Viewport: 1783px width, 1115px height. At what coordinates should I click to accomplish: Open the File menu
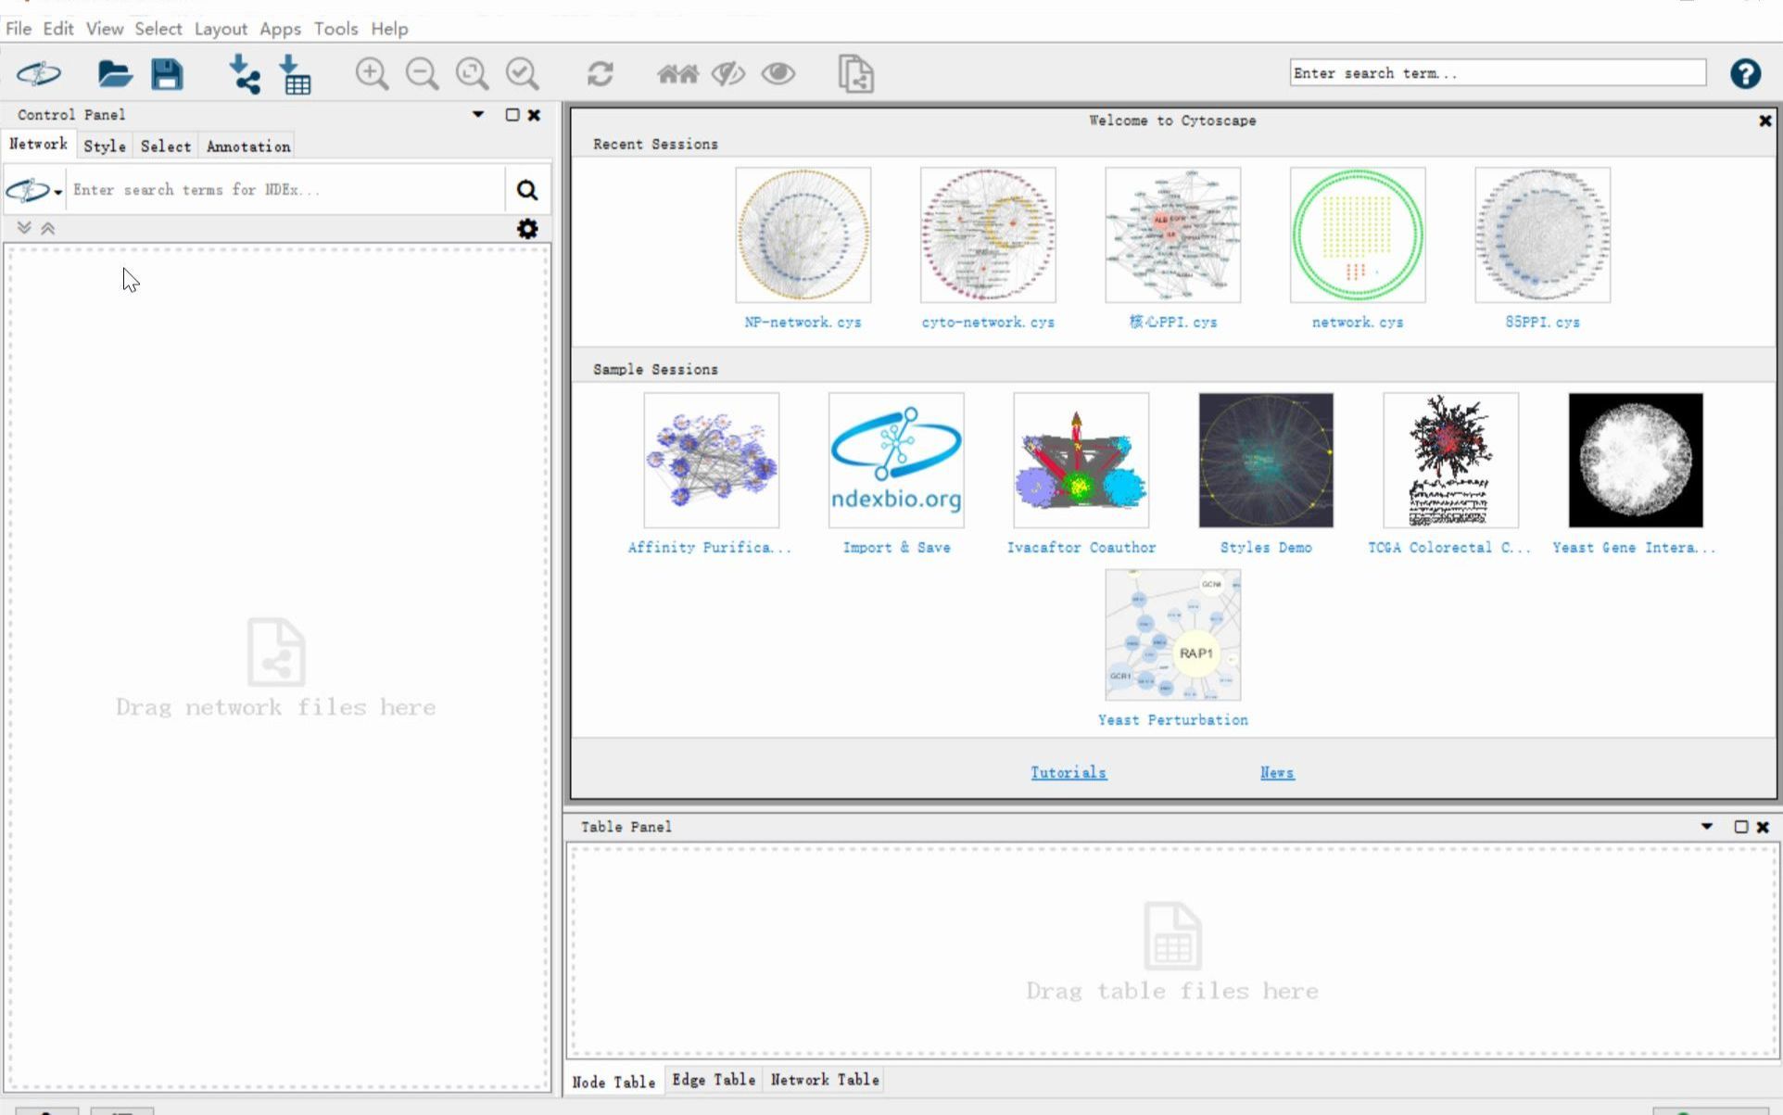pyautogui.click(x=19, y=29)
